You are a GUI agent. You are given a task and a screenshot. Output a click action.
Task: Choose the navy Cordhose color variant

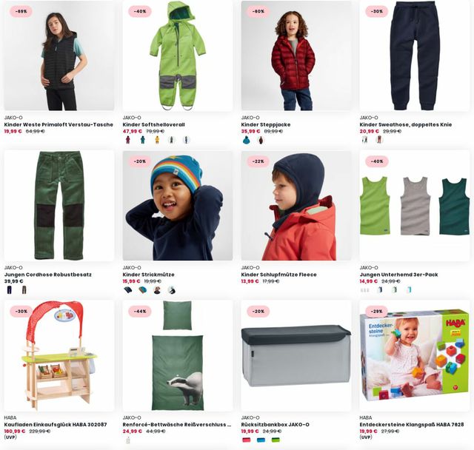click(10, 290)
